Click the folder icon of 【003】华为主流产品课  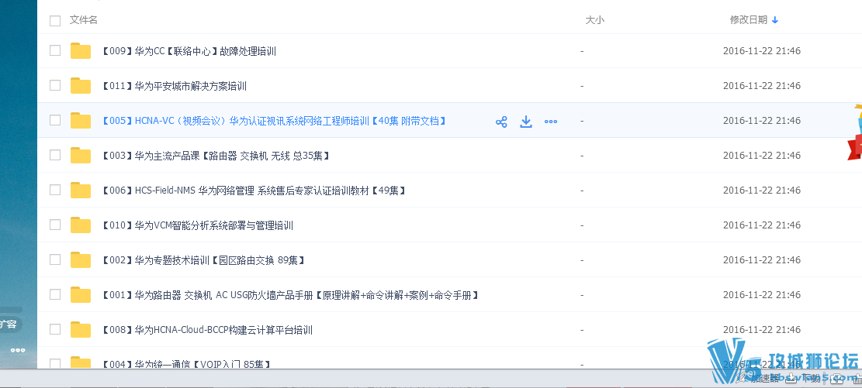[x=81, y=156]
